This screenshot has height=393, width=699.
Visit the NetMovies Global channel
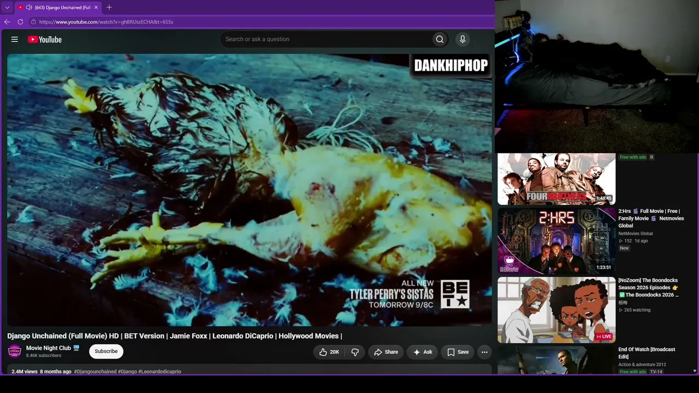tap(635, 234)
